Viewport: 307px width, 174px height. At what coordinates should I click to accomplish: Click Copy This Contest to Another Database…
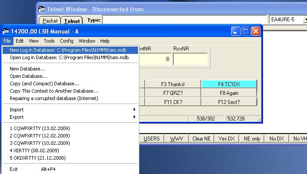click(70, 91)
